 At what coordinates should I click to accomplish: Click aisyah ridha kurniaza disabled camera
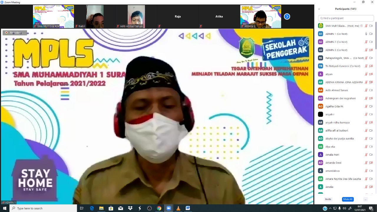371,122
